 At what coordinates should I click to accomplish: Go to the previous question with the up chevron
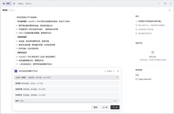(x=105, y=71)
